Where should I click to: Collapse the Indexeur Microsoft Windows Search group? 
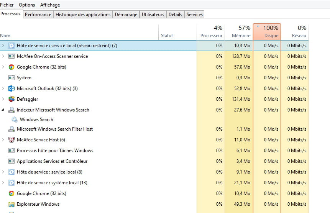[x=3, y=110]
